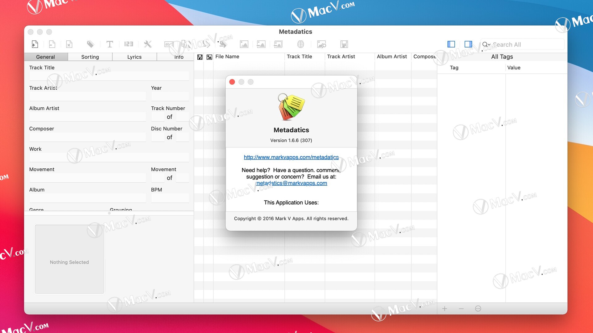593x333 pixels.
Task: Open the search scope dropdown magnifier
Action: coord(486,44)
